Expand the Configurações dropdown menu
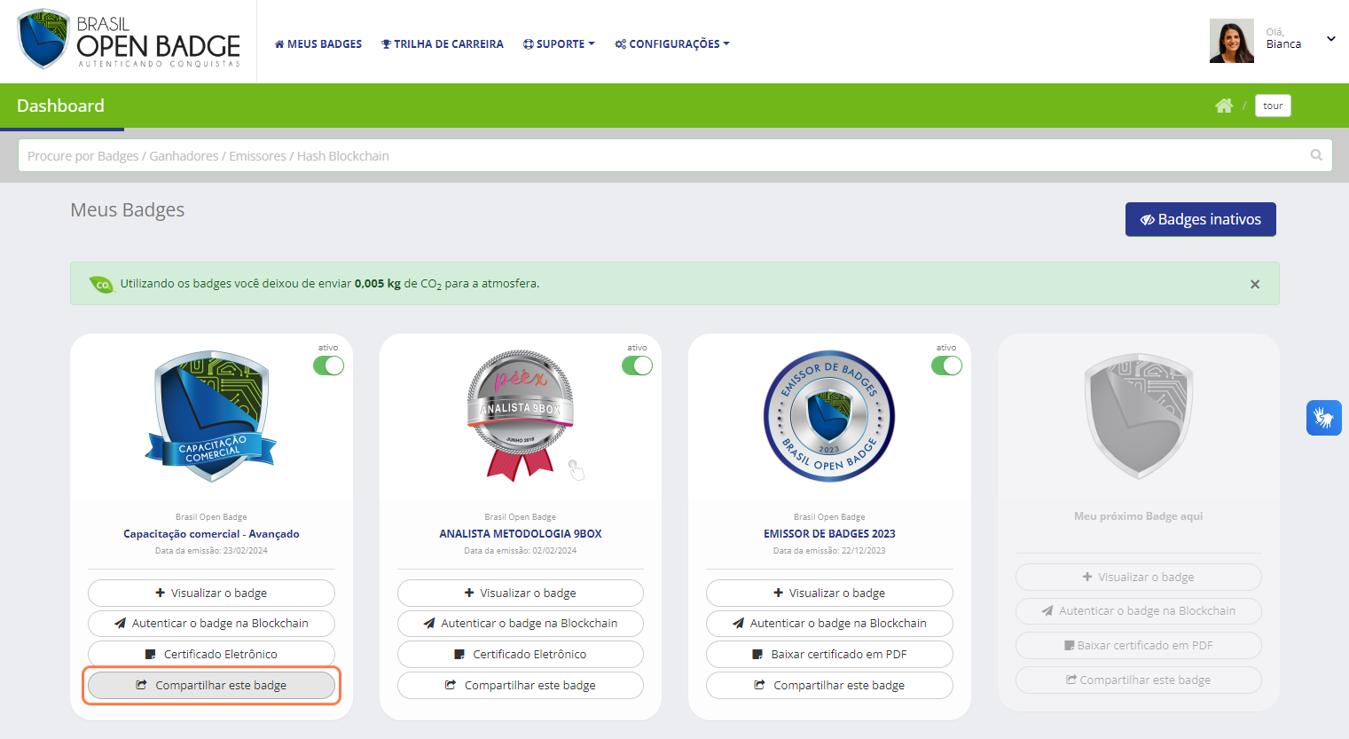Viewport: 1349px width, 739px height. tap(672, 43)
